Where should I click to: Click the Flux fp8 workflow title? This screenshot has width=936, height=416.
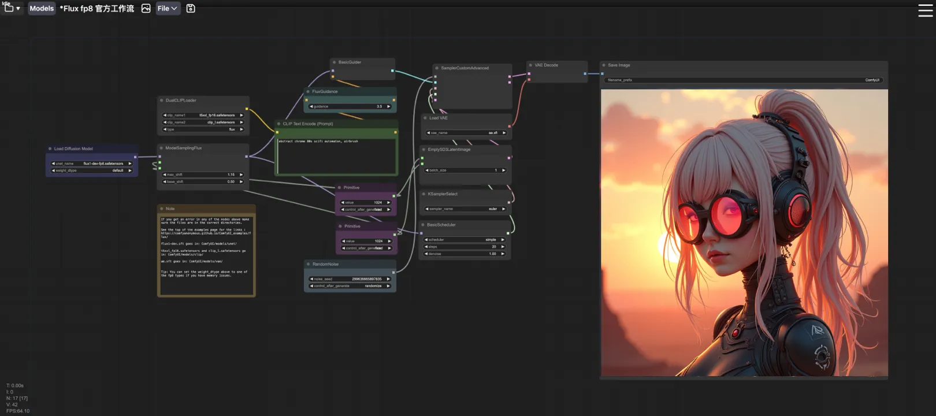(x=96, y=9)
